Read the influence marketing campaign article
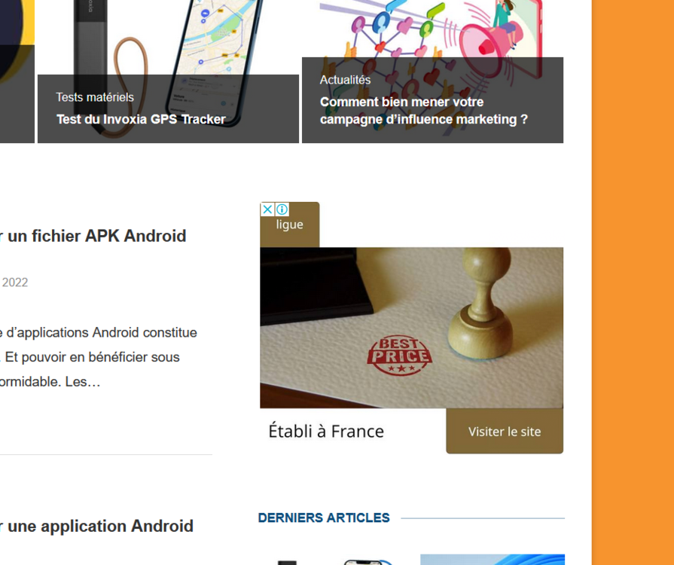The width and height of the screenshot is (674, 565). point(423,111)
